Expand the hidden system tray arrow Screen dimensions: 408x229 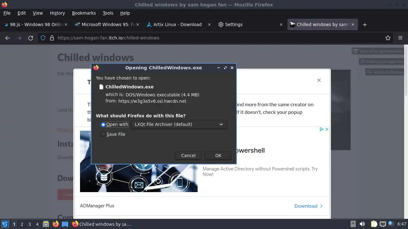[x=353, y=224]
